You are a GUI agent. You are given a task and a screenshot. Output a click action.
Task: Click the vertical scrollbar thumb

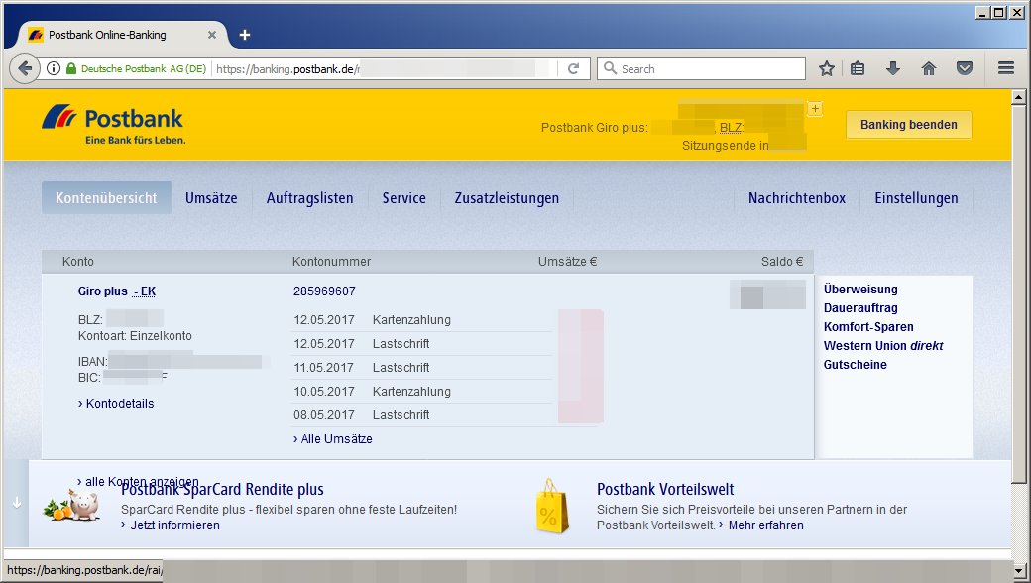click(1018, 293)
